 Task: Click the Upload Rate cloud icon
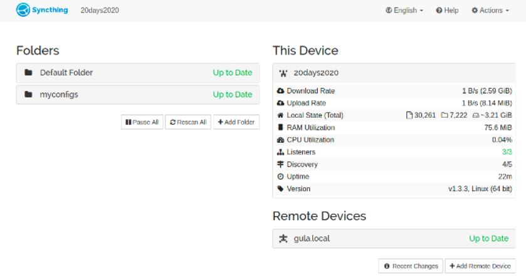pyautogui.click(x=280, y=103)
